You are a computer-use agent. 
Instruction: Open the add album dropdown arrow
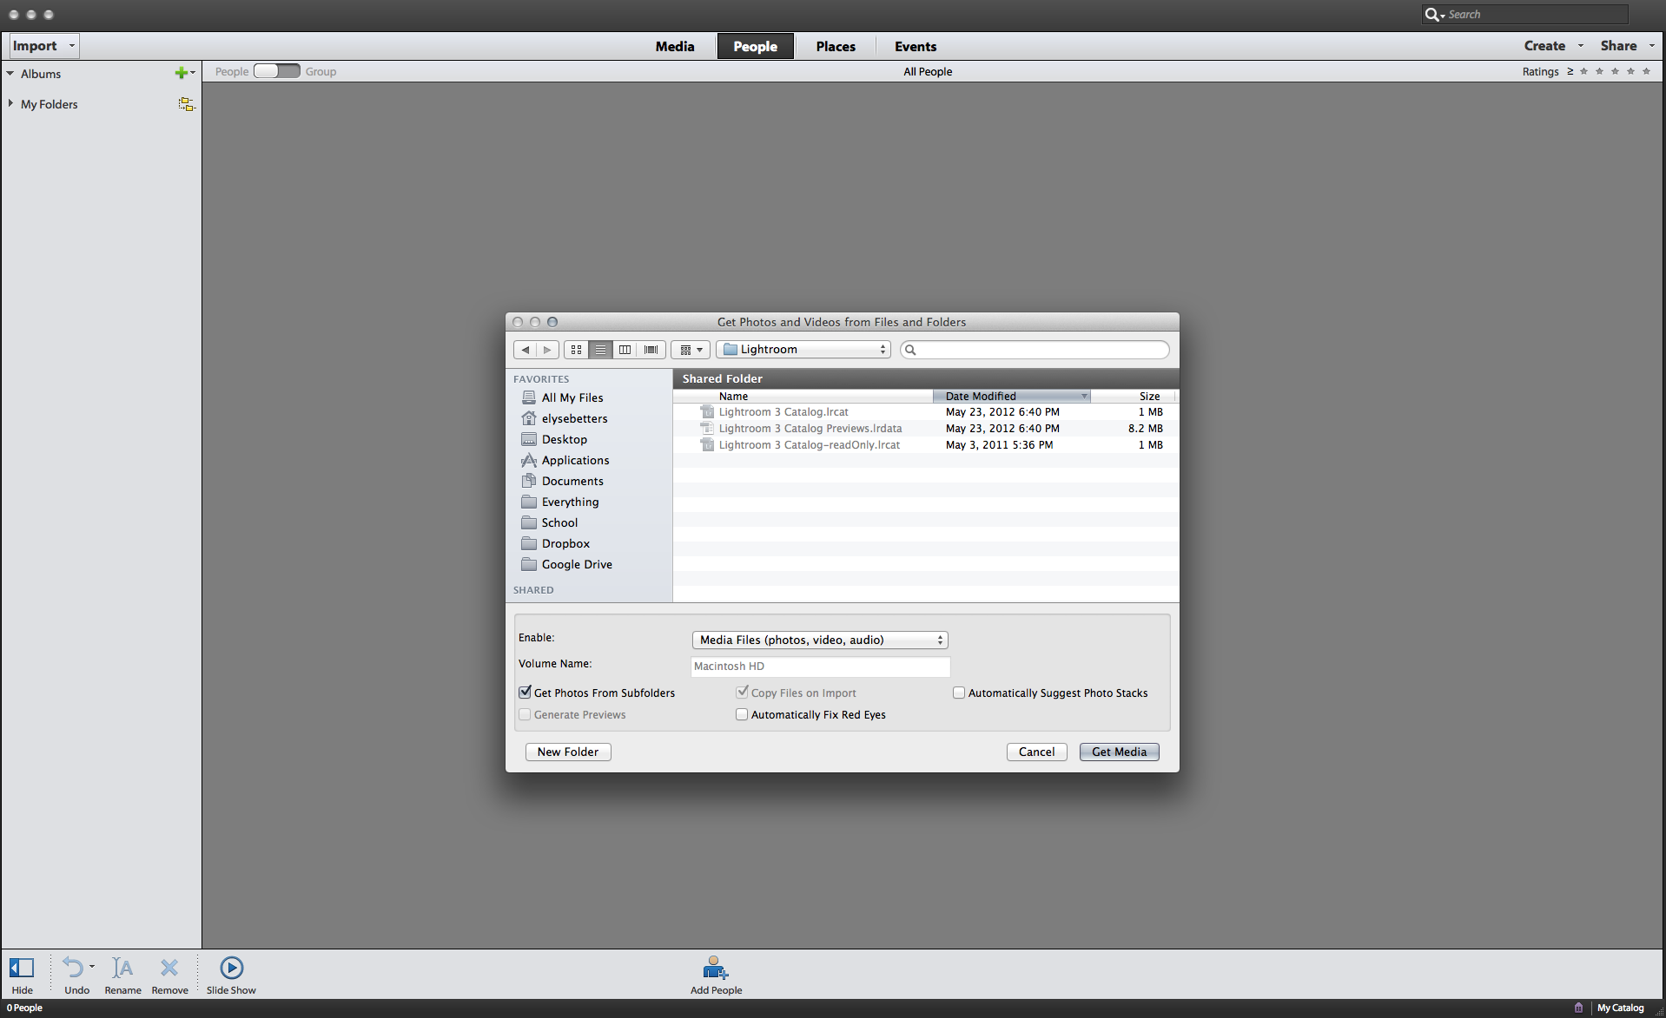tap(193, 73)
